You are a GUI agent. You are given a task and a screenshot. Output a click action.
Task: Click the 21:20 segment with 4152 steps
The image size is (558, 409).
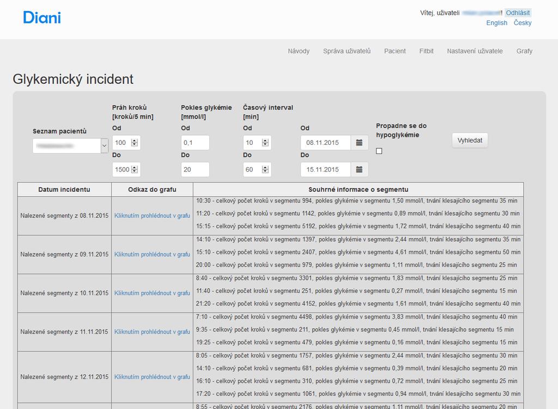[359, 304]
